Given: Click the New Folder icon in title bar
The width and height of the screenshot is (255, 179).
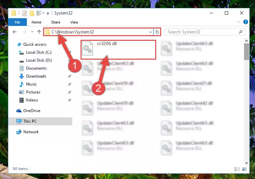Looking at the screenshot, I should 32,13.
